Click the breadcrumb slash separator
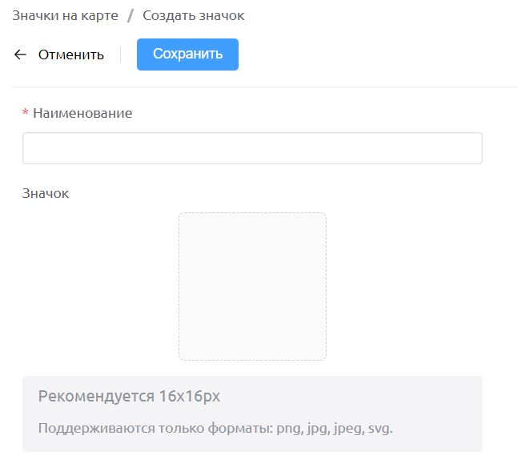The height and width of the screenshot is (464, 518). click(131, 15)
